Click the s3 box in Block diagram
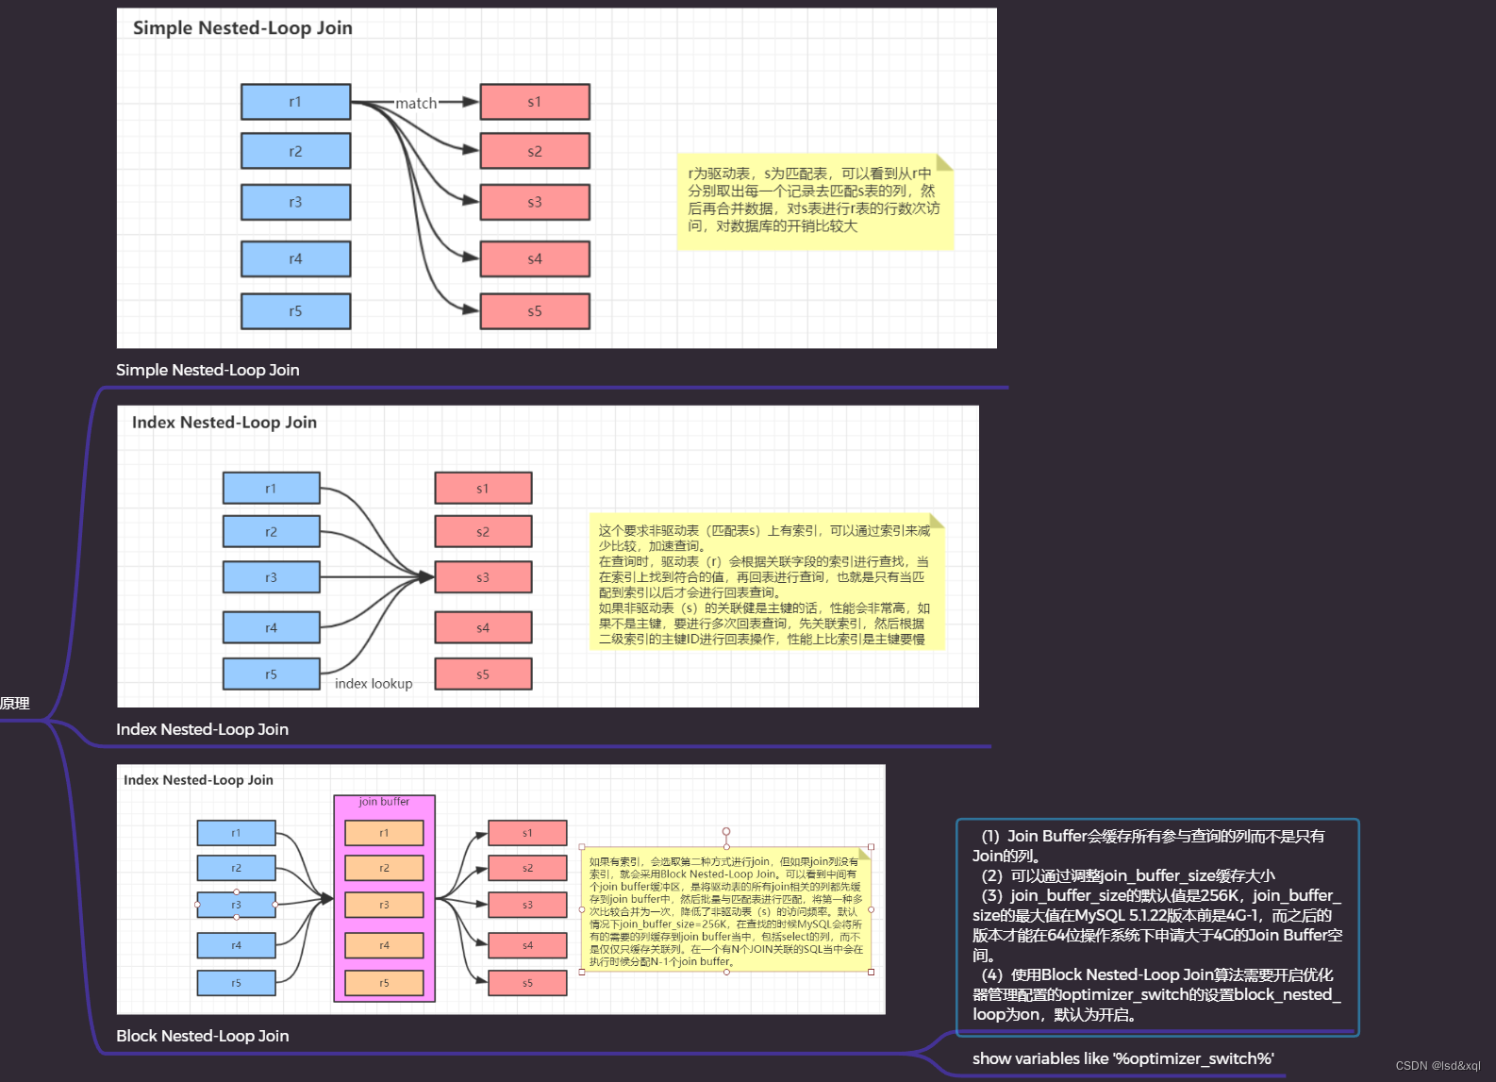 pyautogui.click(x=527, y=905)
